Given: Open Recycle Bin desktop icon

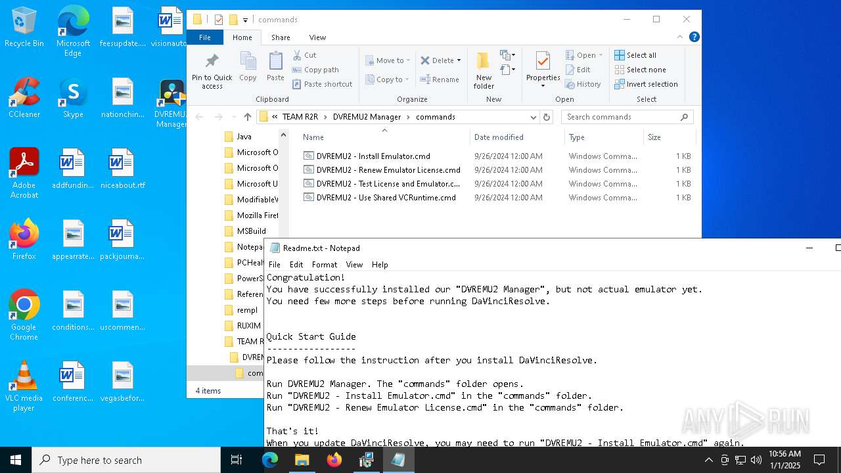Looking at the screenshot, I should click(24, 28).
